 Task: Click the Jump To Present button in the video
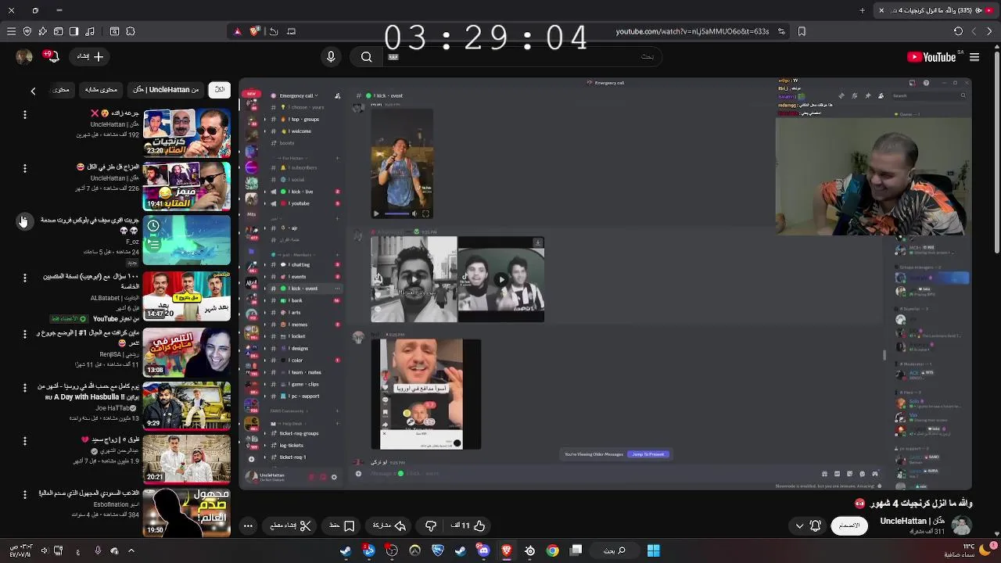tap(648, 454)
